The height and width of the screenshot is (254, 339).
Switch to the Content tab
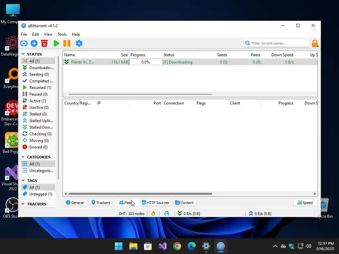[184, 203]
